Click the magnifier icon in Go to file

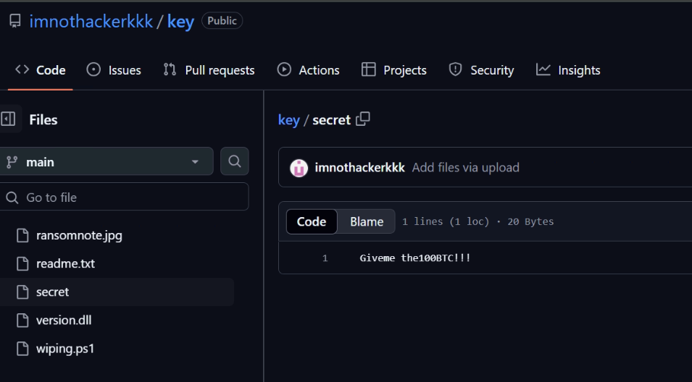point(12,198)
